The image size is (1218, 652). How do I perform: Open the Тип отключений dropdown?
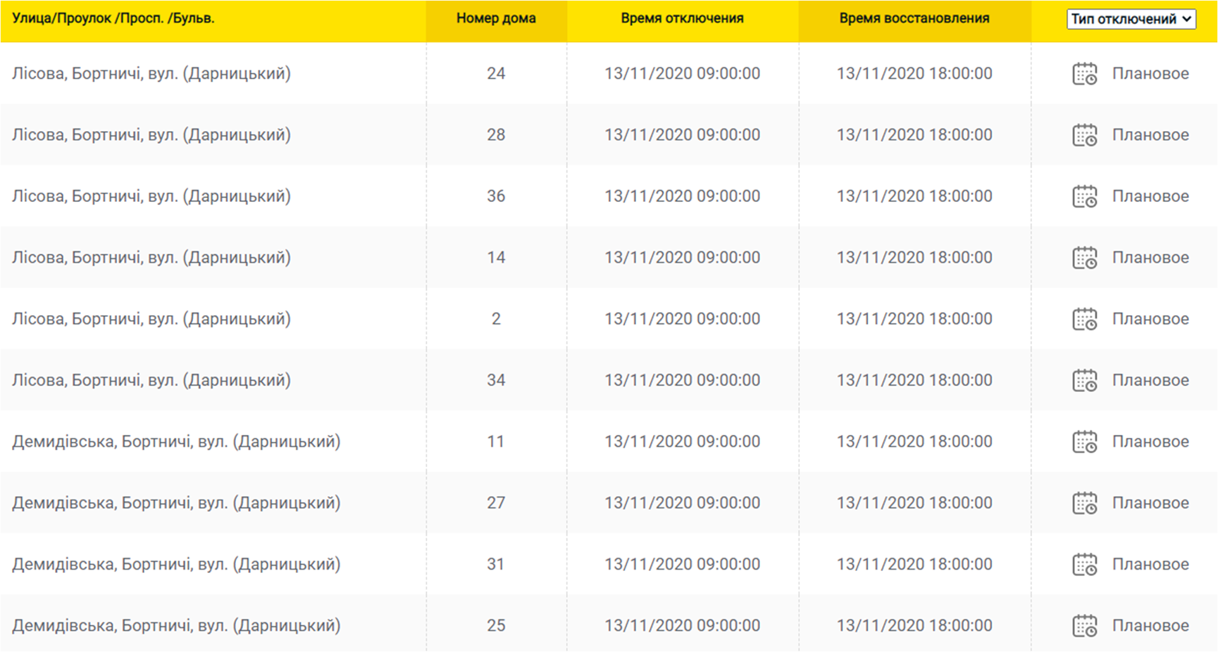point(1131,19)
